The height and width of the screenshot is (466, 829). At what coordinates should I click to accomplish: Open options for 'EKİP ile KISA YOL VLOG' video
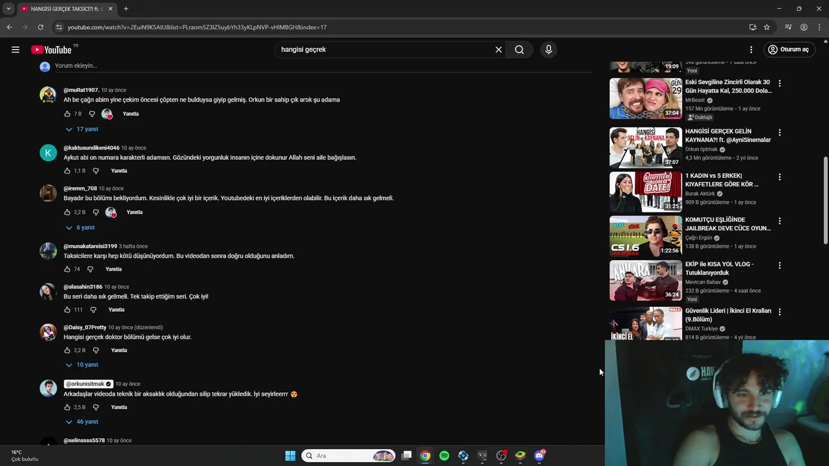coord(780,265)
